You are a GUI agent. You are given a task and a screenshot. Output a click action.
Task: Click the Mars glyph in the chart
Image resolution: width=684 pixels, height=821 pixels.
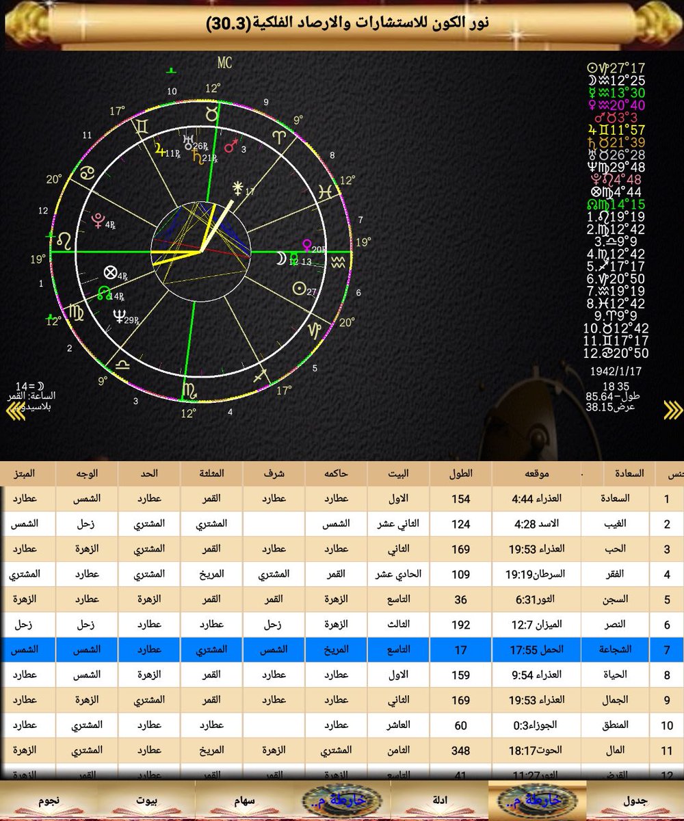232,146
